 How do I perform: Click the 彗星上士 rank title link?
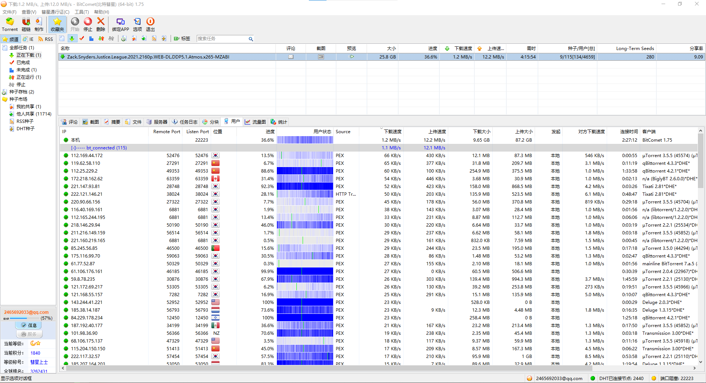point(39,362)
